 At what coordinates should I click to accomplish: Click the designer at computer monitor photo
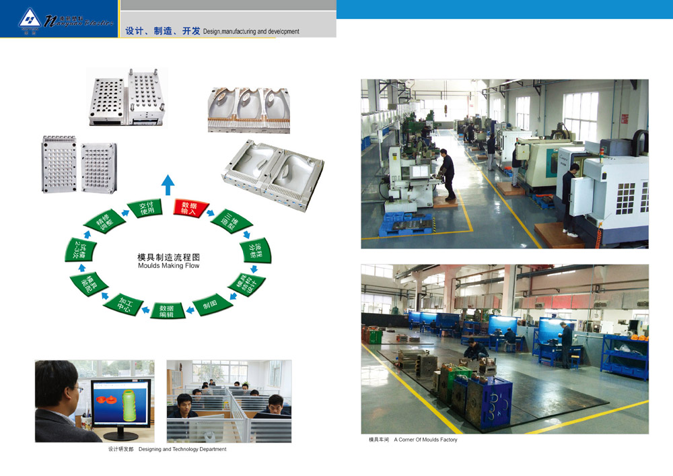(94, 401)
